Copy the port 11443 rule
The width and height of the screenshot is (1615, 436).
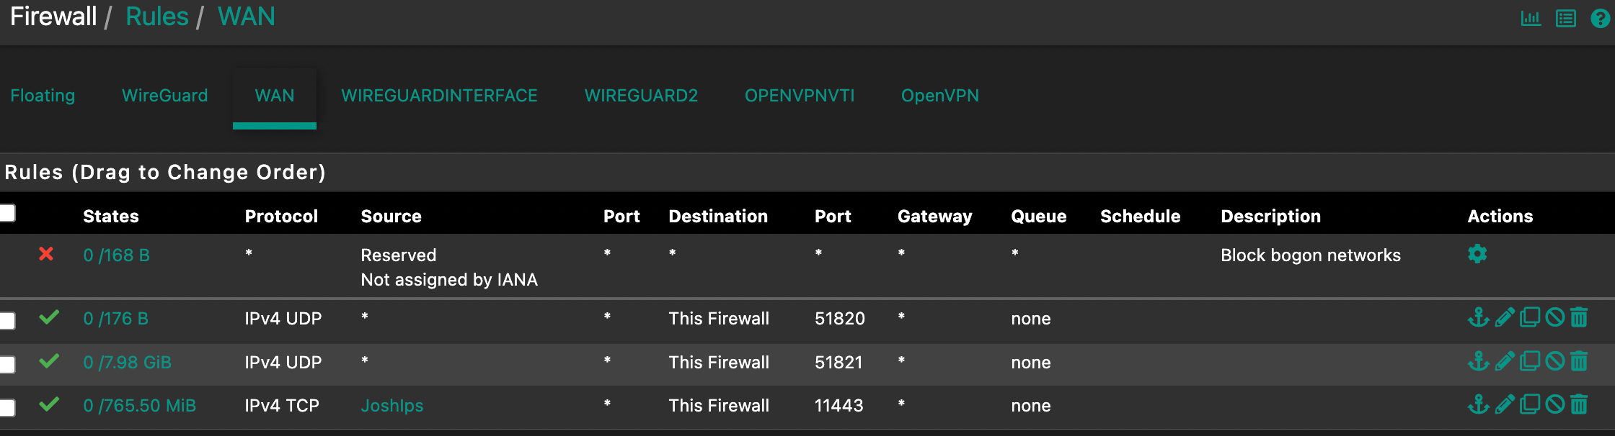coord(1530,404)
